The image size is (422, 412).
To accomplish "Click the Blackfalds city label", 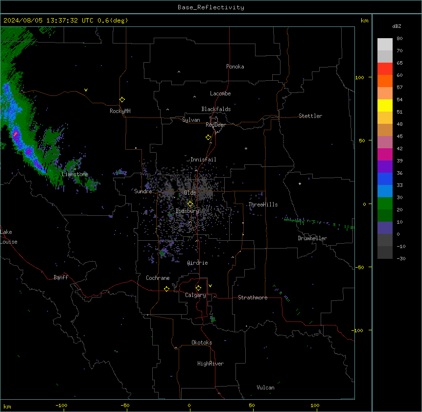I will tap(216, 109).
